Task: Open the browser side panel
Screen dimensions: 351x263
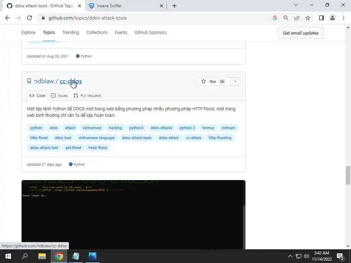Action: 322,18
